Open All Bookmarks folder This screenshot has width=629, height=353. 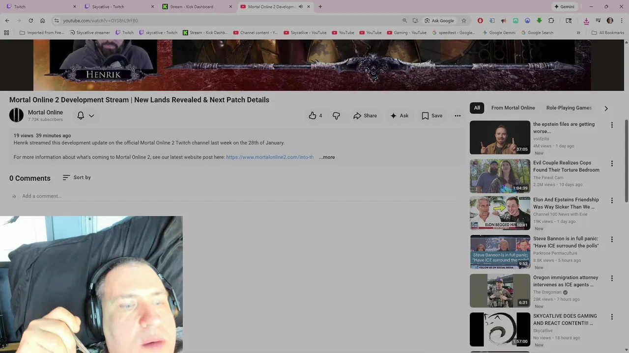pyautogui.click(x=608, y=33)
